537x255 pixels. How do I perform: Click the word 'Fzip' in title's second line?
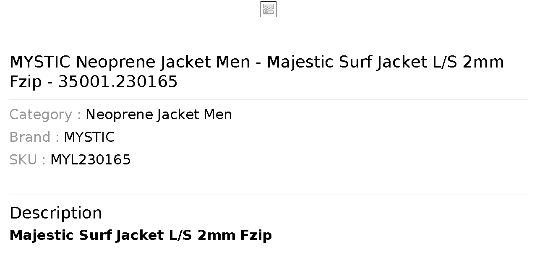[x=26, y=82]
